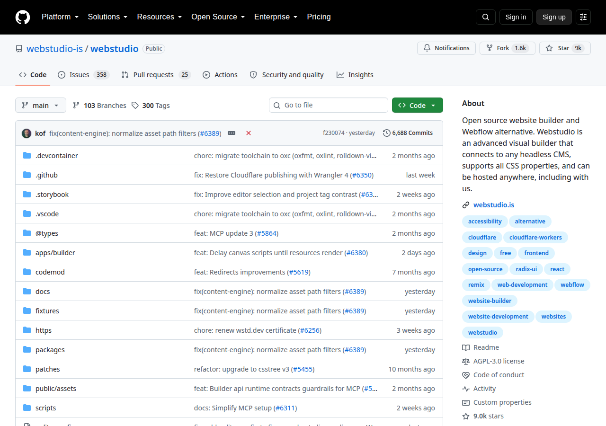Open appearance settings icon beside Sign up
This screenshot has height=426, width=606.
click(x=583, y=17)
